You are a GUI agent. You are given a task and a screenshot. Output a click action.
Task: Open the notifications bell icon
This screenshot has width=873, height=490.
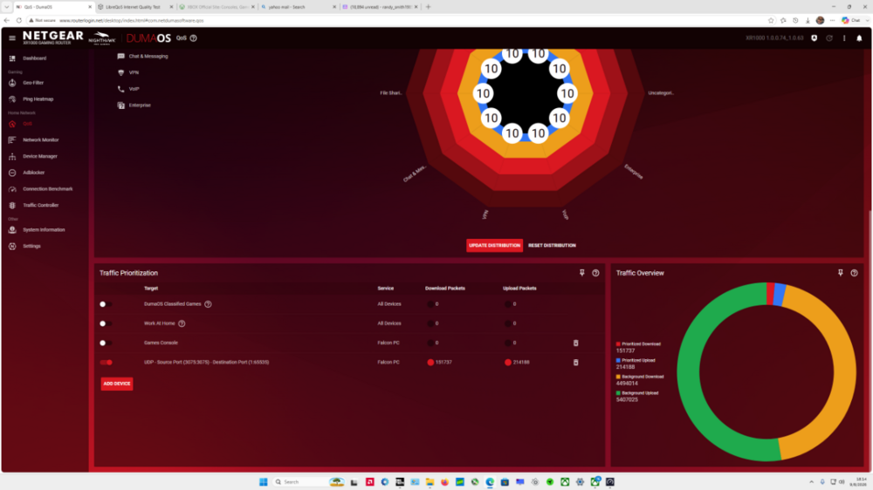pos(859,38)
